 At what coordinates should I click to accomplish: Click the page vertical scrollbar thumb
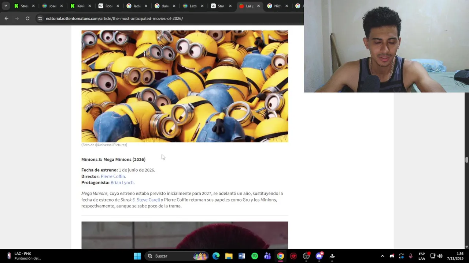click(466, 160)
